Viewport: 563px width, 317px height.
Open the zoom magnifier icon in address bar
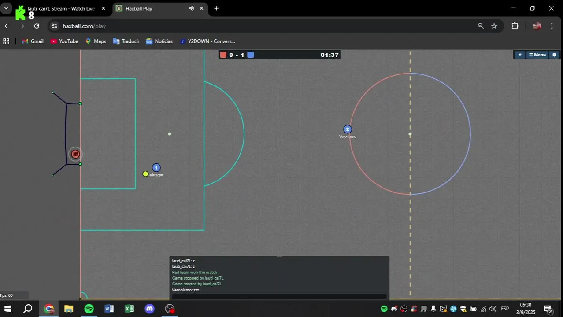pyautogui.click(x=481, y=26)
